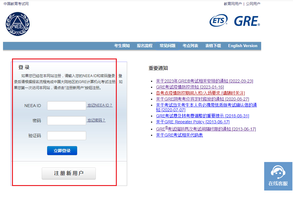Click the 忘记密码 link
Screen dimensions: 293x198
(96, 120)
